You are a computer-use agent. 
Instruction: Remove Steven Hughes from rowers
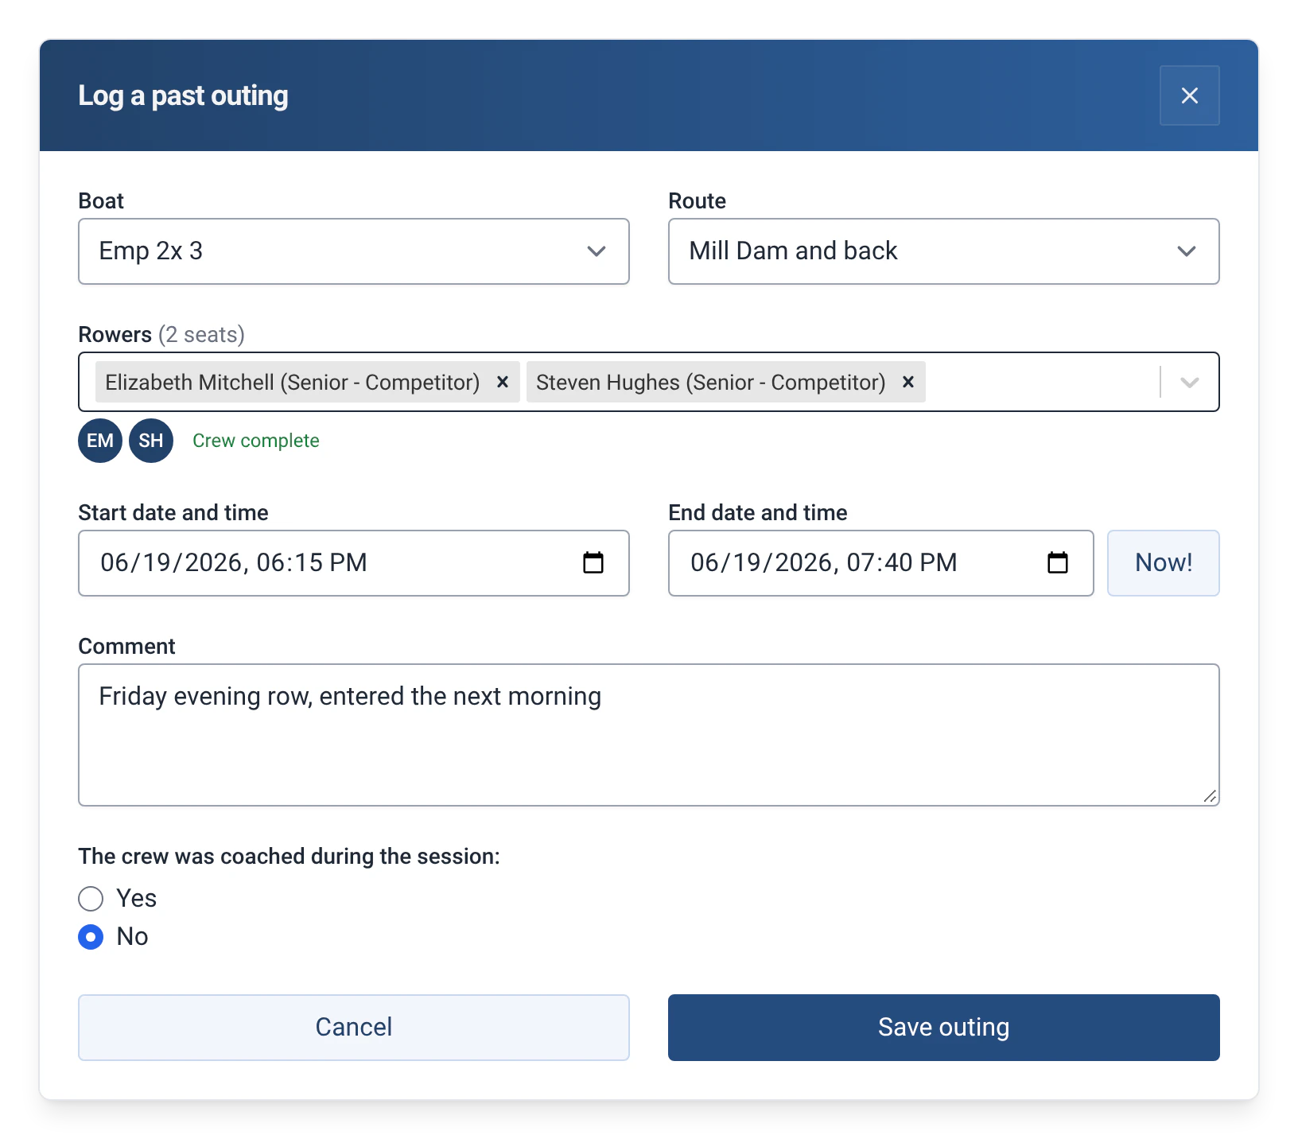pyautogui.click(x=908, y=382)
